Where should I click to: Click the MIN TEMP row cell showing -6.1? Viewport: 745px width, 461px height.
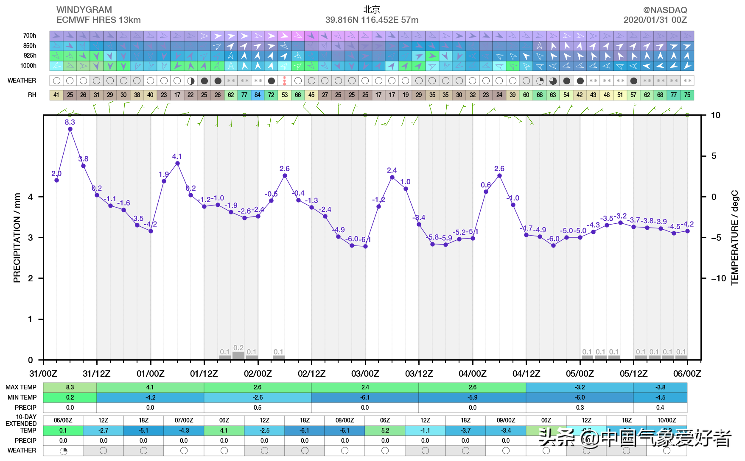[x=365, y=397]
